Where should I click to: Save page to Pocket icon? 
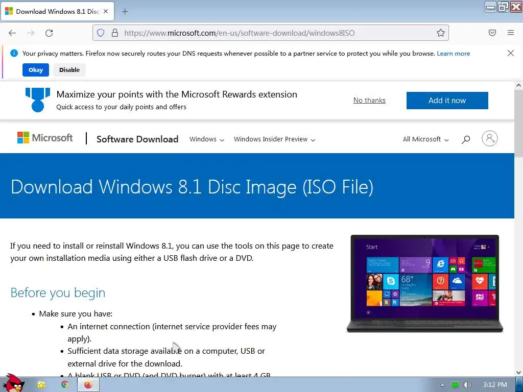click(x=492, y=33)
